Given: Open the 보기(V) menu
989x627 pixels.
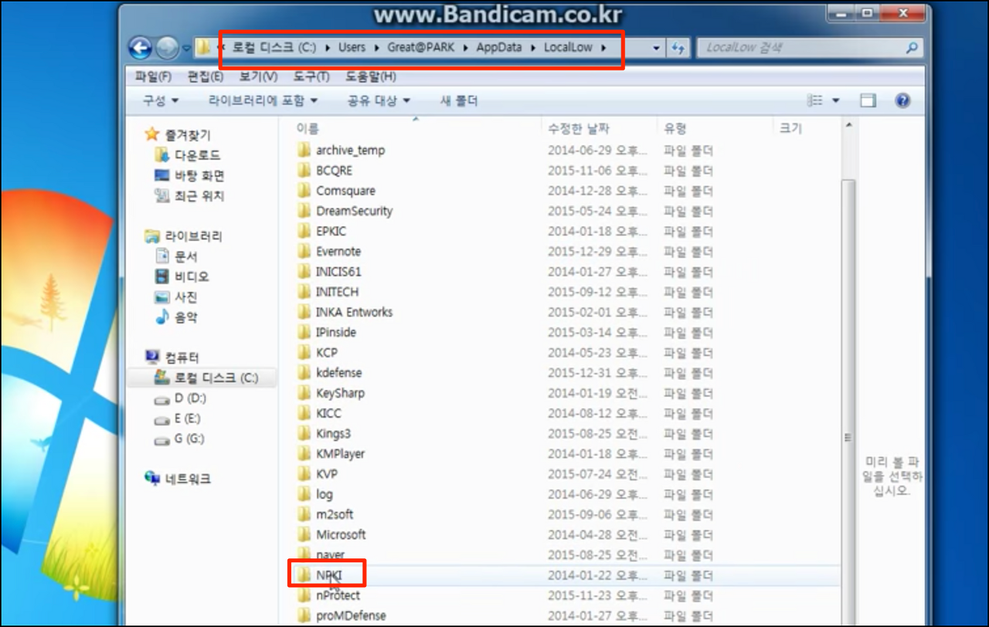Looking at the screenshot, I should [258, 76].
